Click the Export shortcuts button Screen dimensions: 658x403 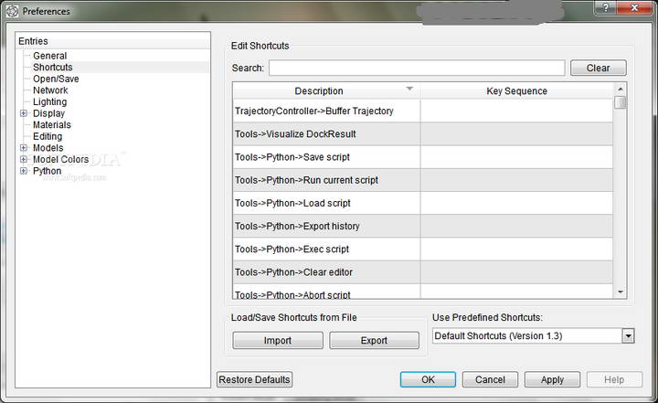coord(374,341)
